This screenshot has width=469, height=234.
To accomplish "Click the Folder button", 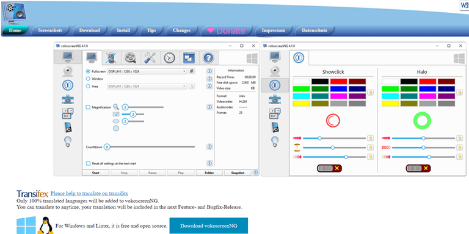I will 209,173.
